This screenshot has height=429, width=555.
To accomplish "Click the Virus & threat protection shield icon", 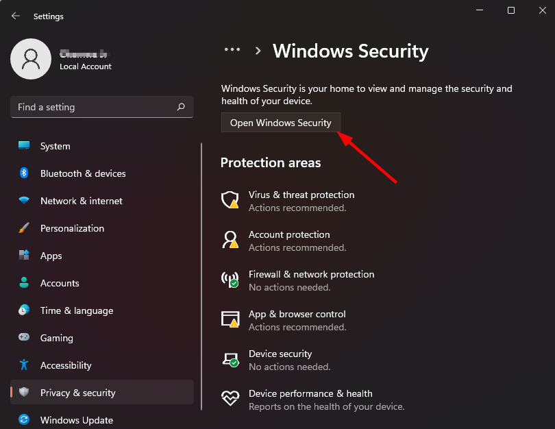I will pos(229,200).
